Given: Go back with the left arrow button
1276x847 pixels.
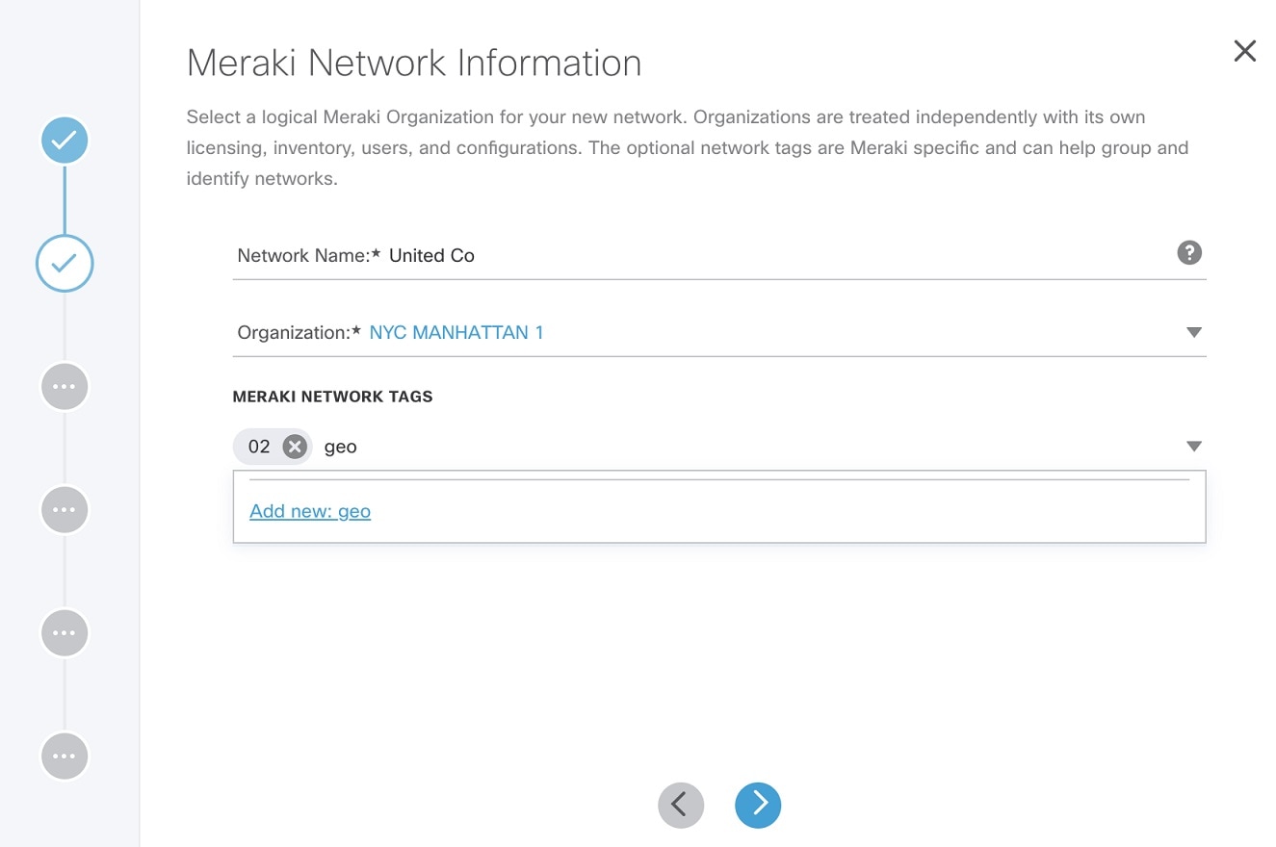Looking at the screenshot, I should (x=681, y=805).
